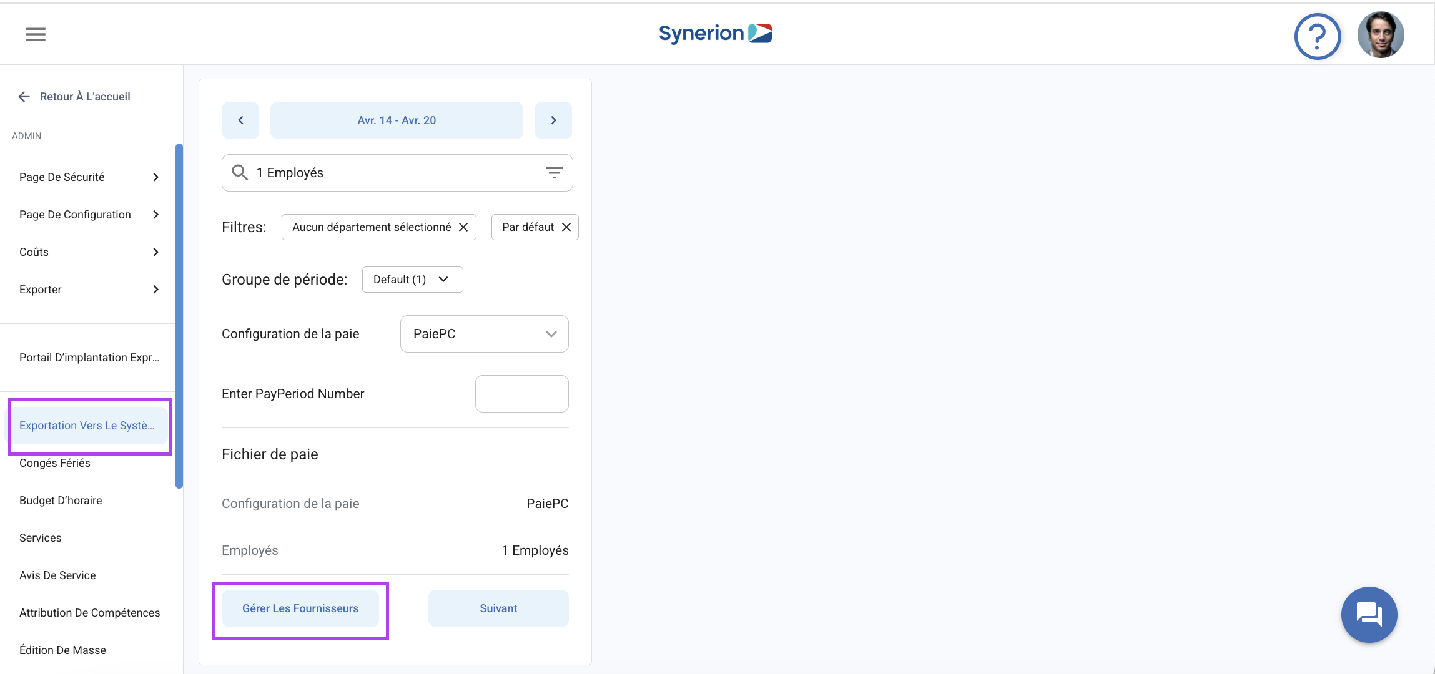This screenshot has height=674, width=1435.
Task: Focus the PayPeriod Number input field
Action: [x=522, y=394]
